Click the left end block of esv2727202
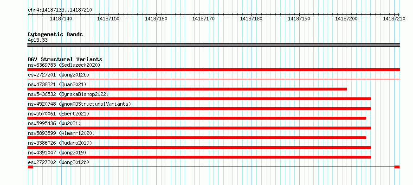Viewport: 413px width, 185px height. click(x=30, y=167)
